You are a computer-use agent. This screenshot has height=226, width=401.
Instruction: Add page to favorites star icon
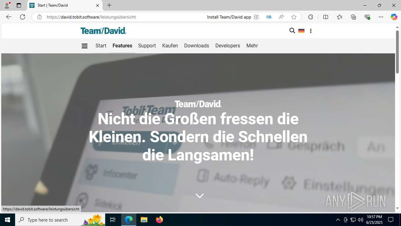pos(294,17)
